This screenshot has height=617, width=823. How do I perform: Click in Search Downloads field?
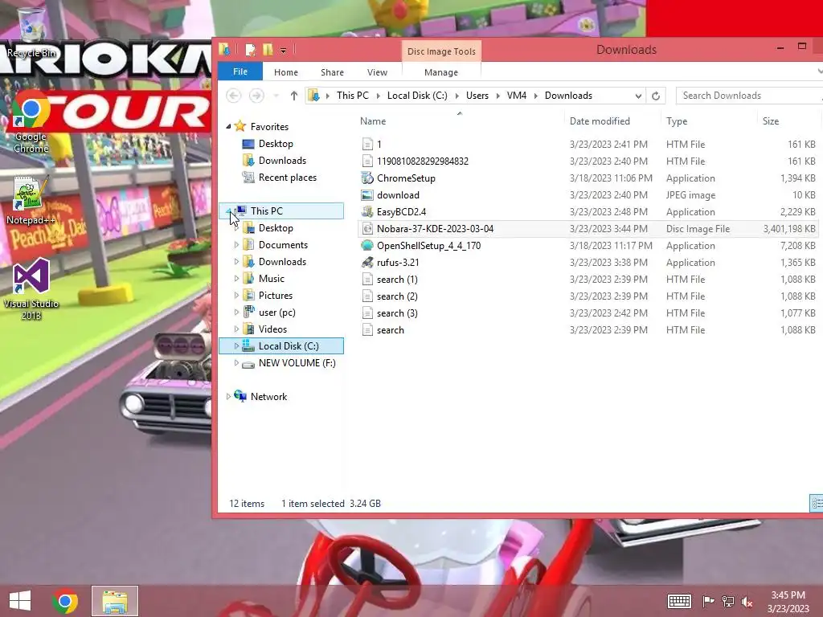[748, 96]
